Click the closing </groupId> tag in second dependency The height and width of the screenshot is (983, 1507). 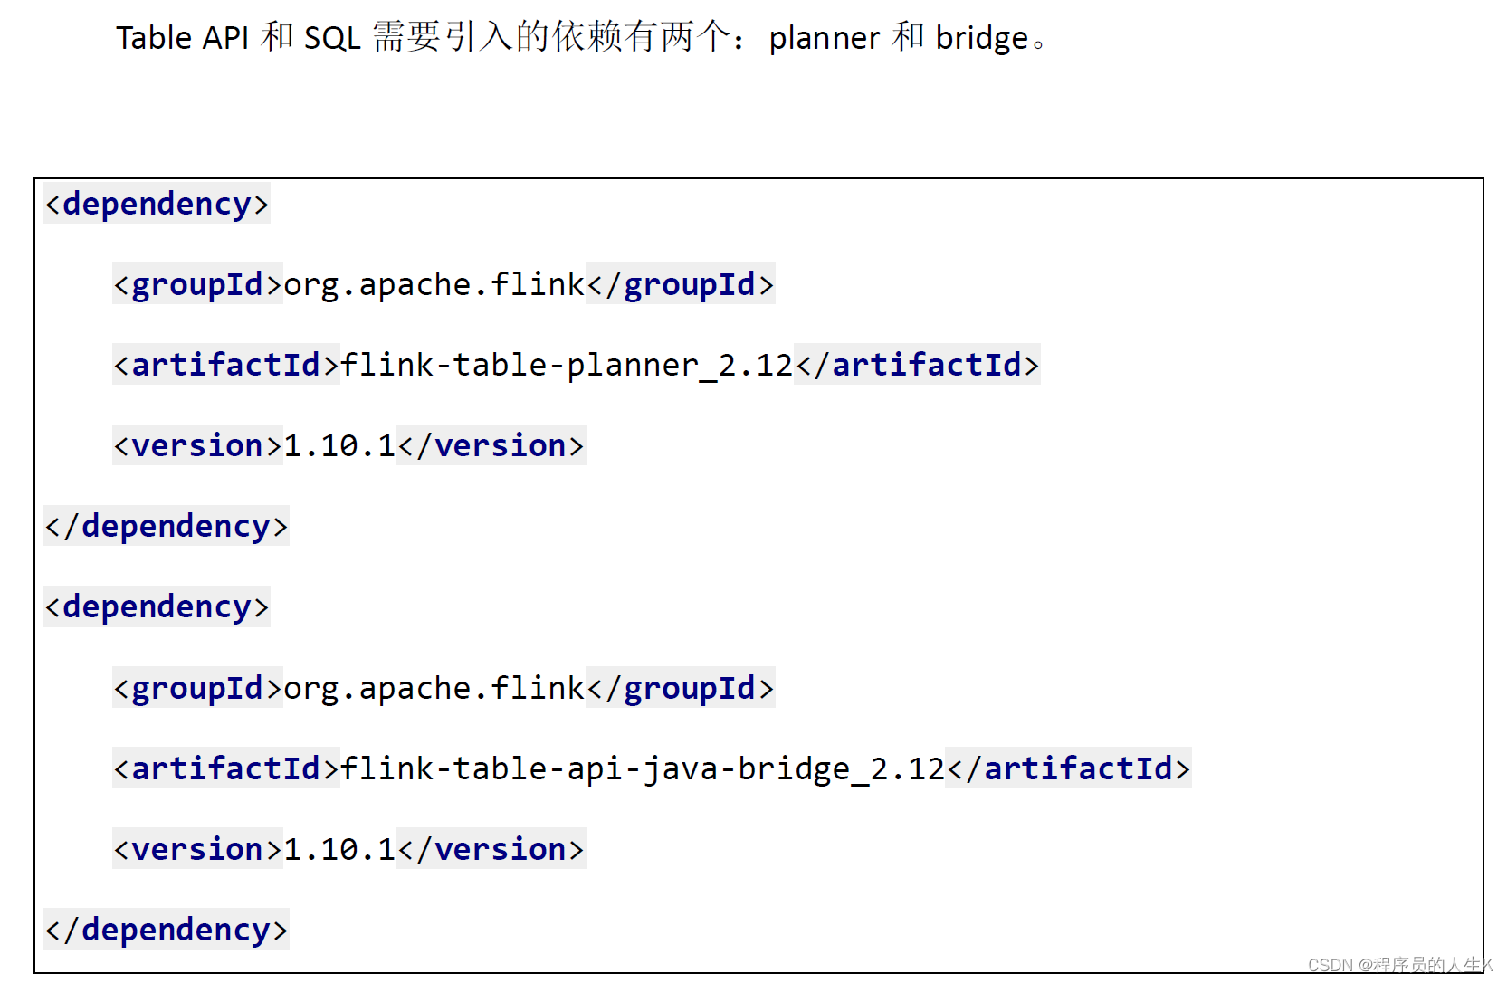pyautogui.click(x=680, y=689)
